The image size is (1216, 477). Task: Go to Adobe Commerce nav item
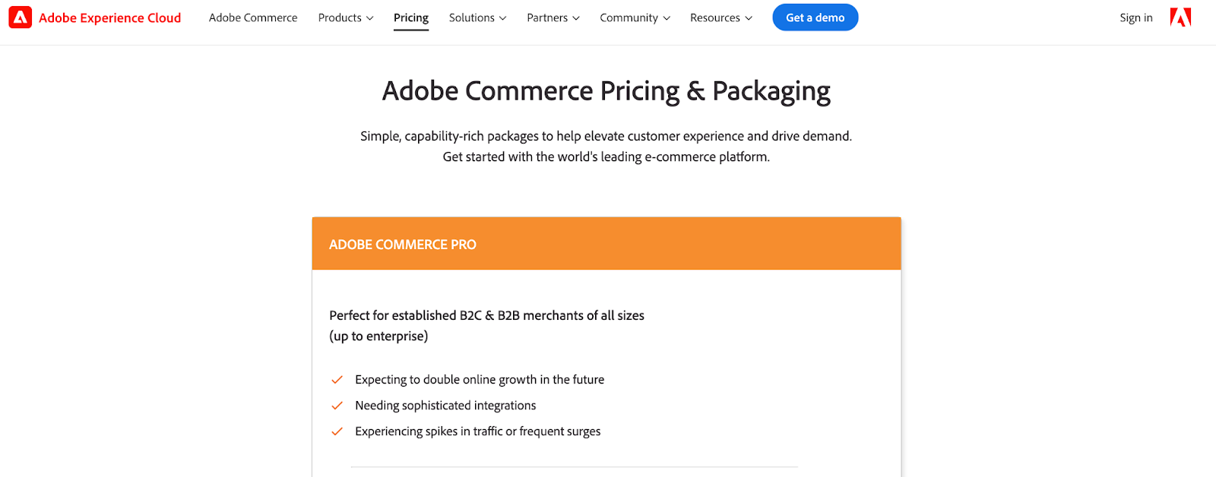point(253,17)
